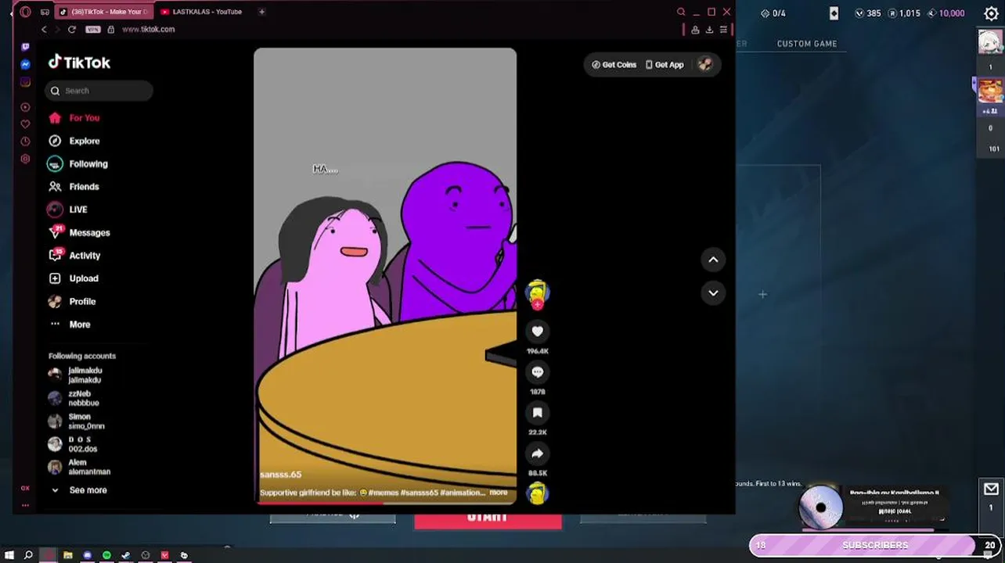Open the Alem alemantman account

pyautogui.click(x=79, y=468)
